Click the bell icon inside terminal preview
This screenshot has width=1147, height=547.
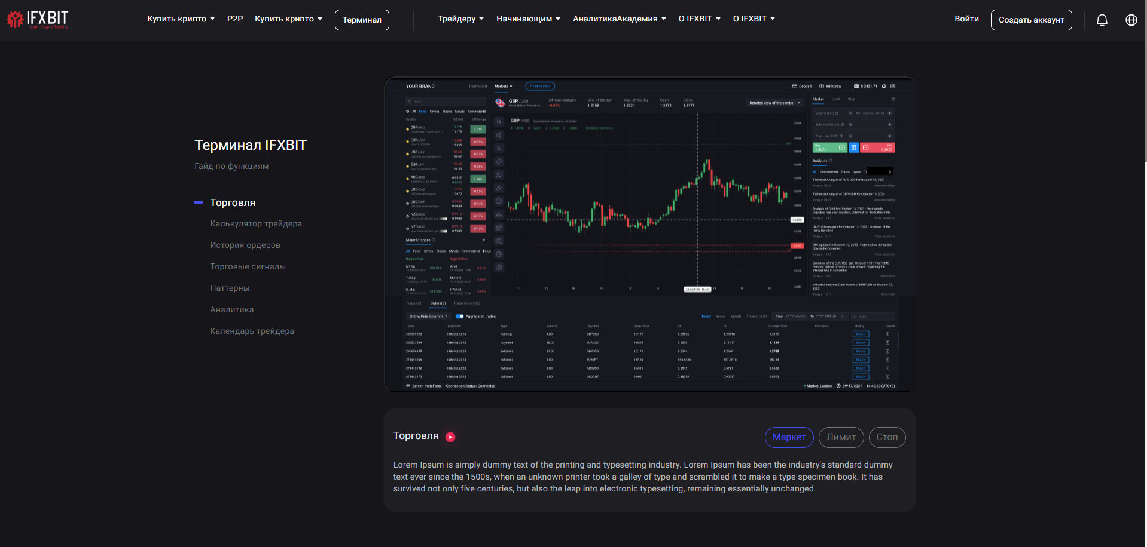point(884,86)
